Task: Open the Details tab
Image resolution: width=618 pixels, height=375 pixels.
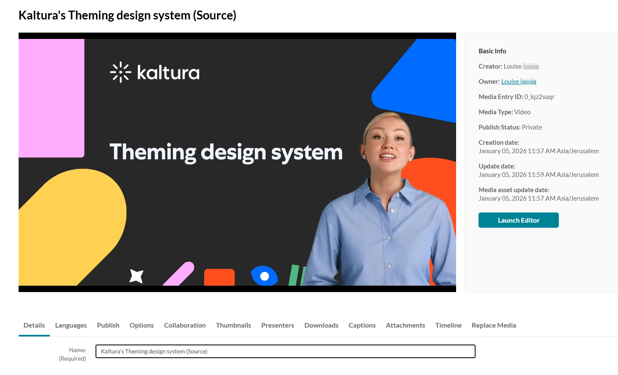Action: click(x=34, y=325)
